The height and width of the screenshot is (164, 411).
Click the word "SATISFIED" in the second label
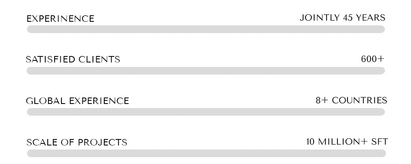tap(51, 60)
